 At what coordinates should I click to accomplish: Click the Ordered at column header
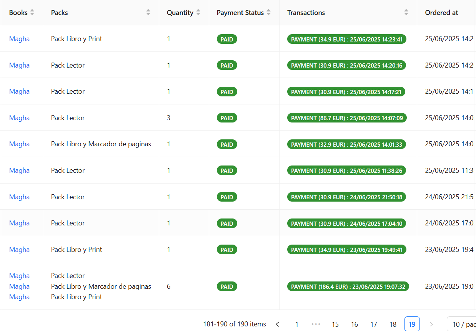pyautogui.click(x=441, y=13)
